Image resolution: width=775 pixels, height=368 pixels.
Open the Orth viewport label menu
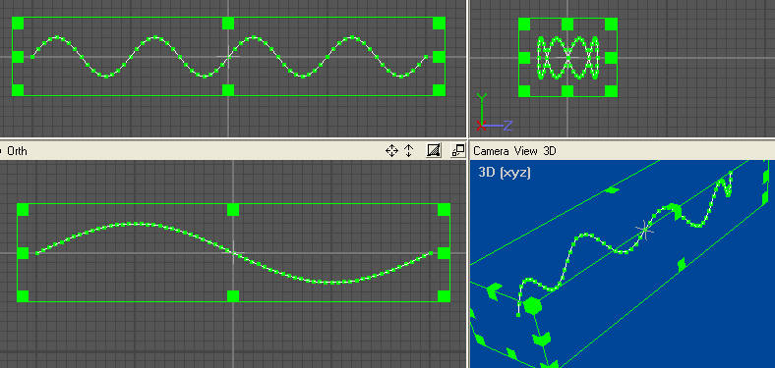[x=17, y=151]
